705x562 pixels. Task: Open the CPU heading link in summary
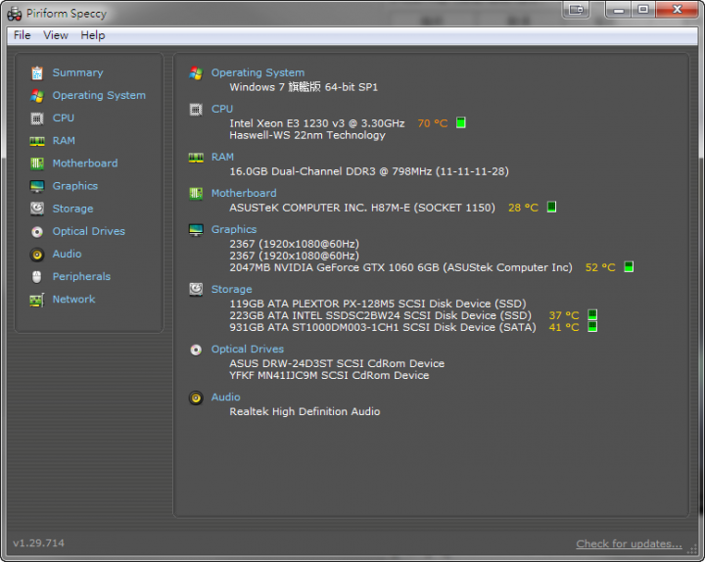click(222, 110)
